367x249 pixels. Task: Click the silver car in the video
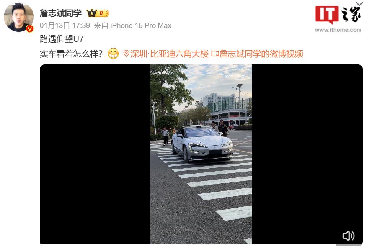pos(202,144)
